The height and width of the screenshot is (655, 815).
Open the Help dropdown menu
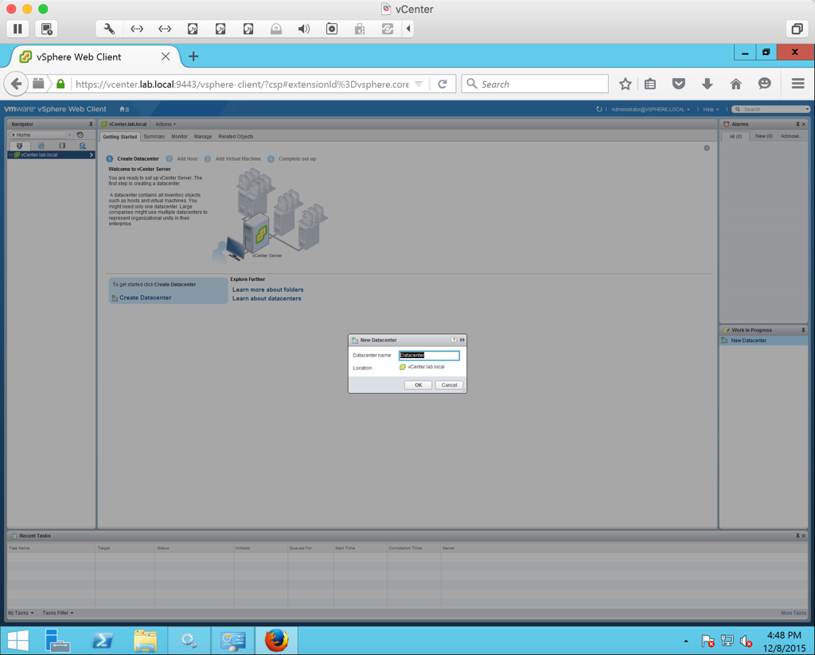[x=710, y=109]
